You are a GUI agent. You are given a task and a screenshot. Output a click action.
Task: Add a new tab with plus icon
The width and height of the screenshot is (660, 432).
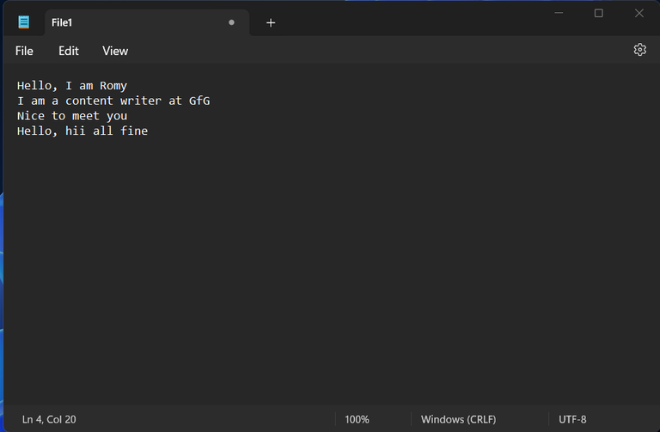point(271,22)
